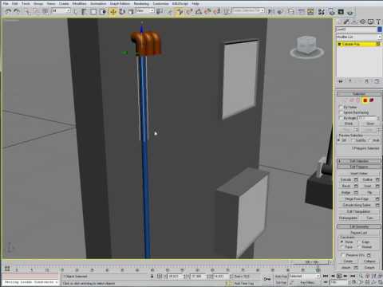Click the Configure Modifier Sets icon
Viewport: 383px width, 287px height.
tap(377, 81)
